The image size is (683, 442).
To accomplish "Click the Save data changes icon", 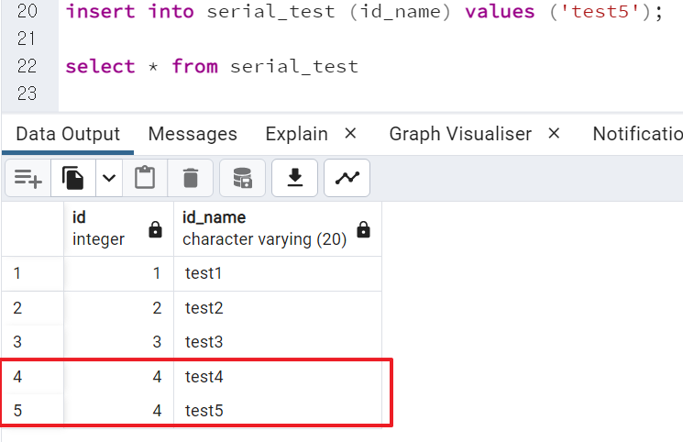I will click(x=243, y=178).
